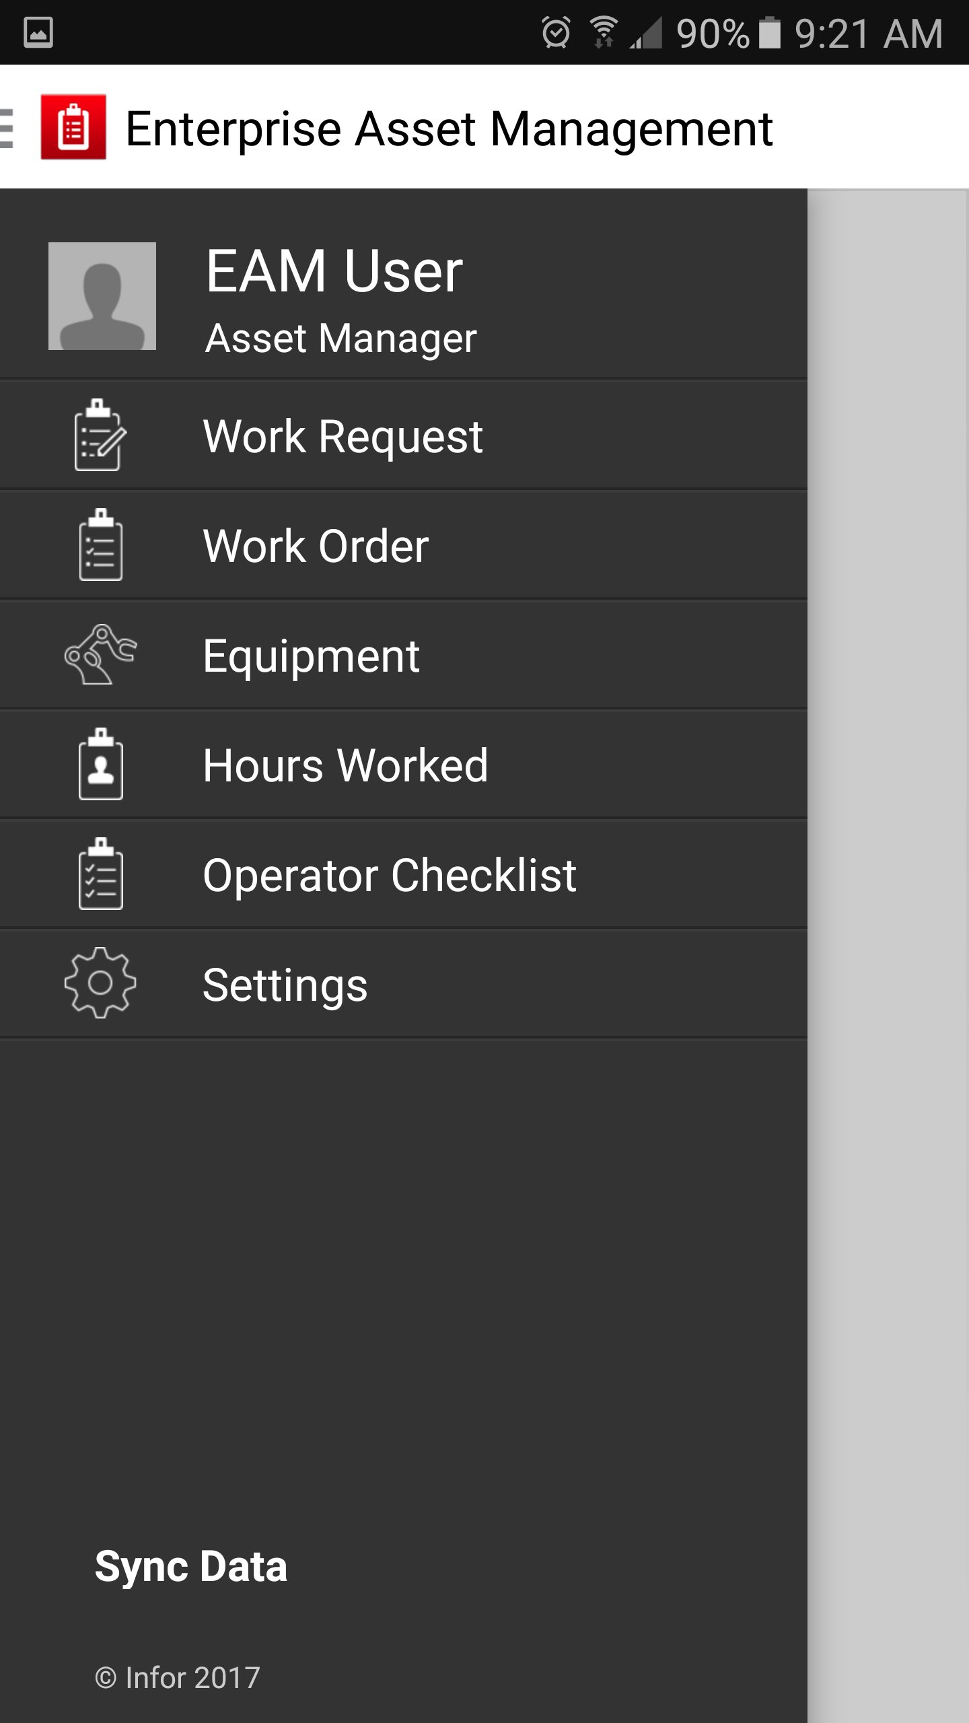Viewport: 969px width, 1723px height.
Task: Tap the Work Request clipboard-pencil icon
Action: (x=100, y=435)
